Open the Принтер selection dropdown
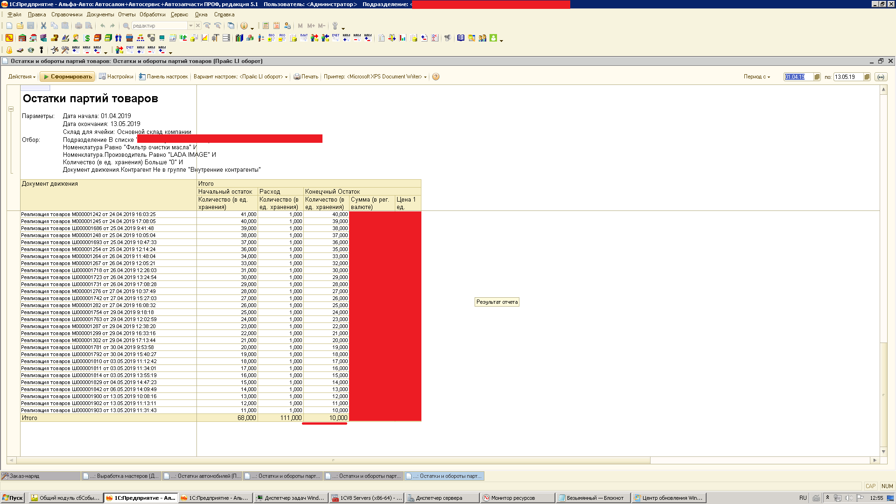The height and width of the screenshot is (504, 896). click(x=375, y=77)
